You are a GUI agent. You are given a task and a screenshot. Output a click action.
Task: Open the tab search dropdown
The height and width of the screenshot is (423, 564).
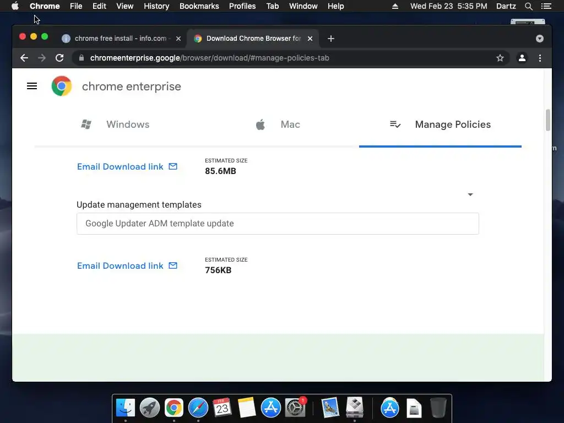click(540, 39)
